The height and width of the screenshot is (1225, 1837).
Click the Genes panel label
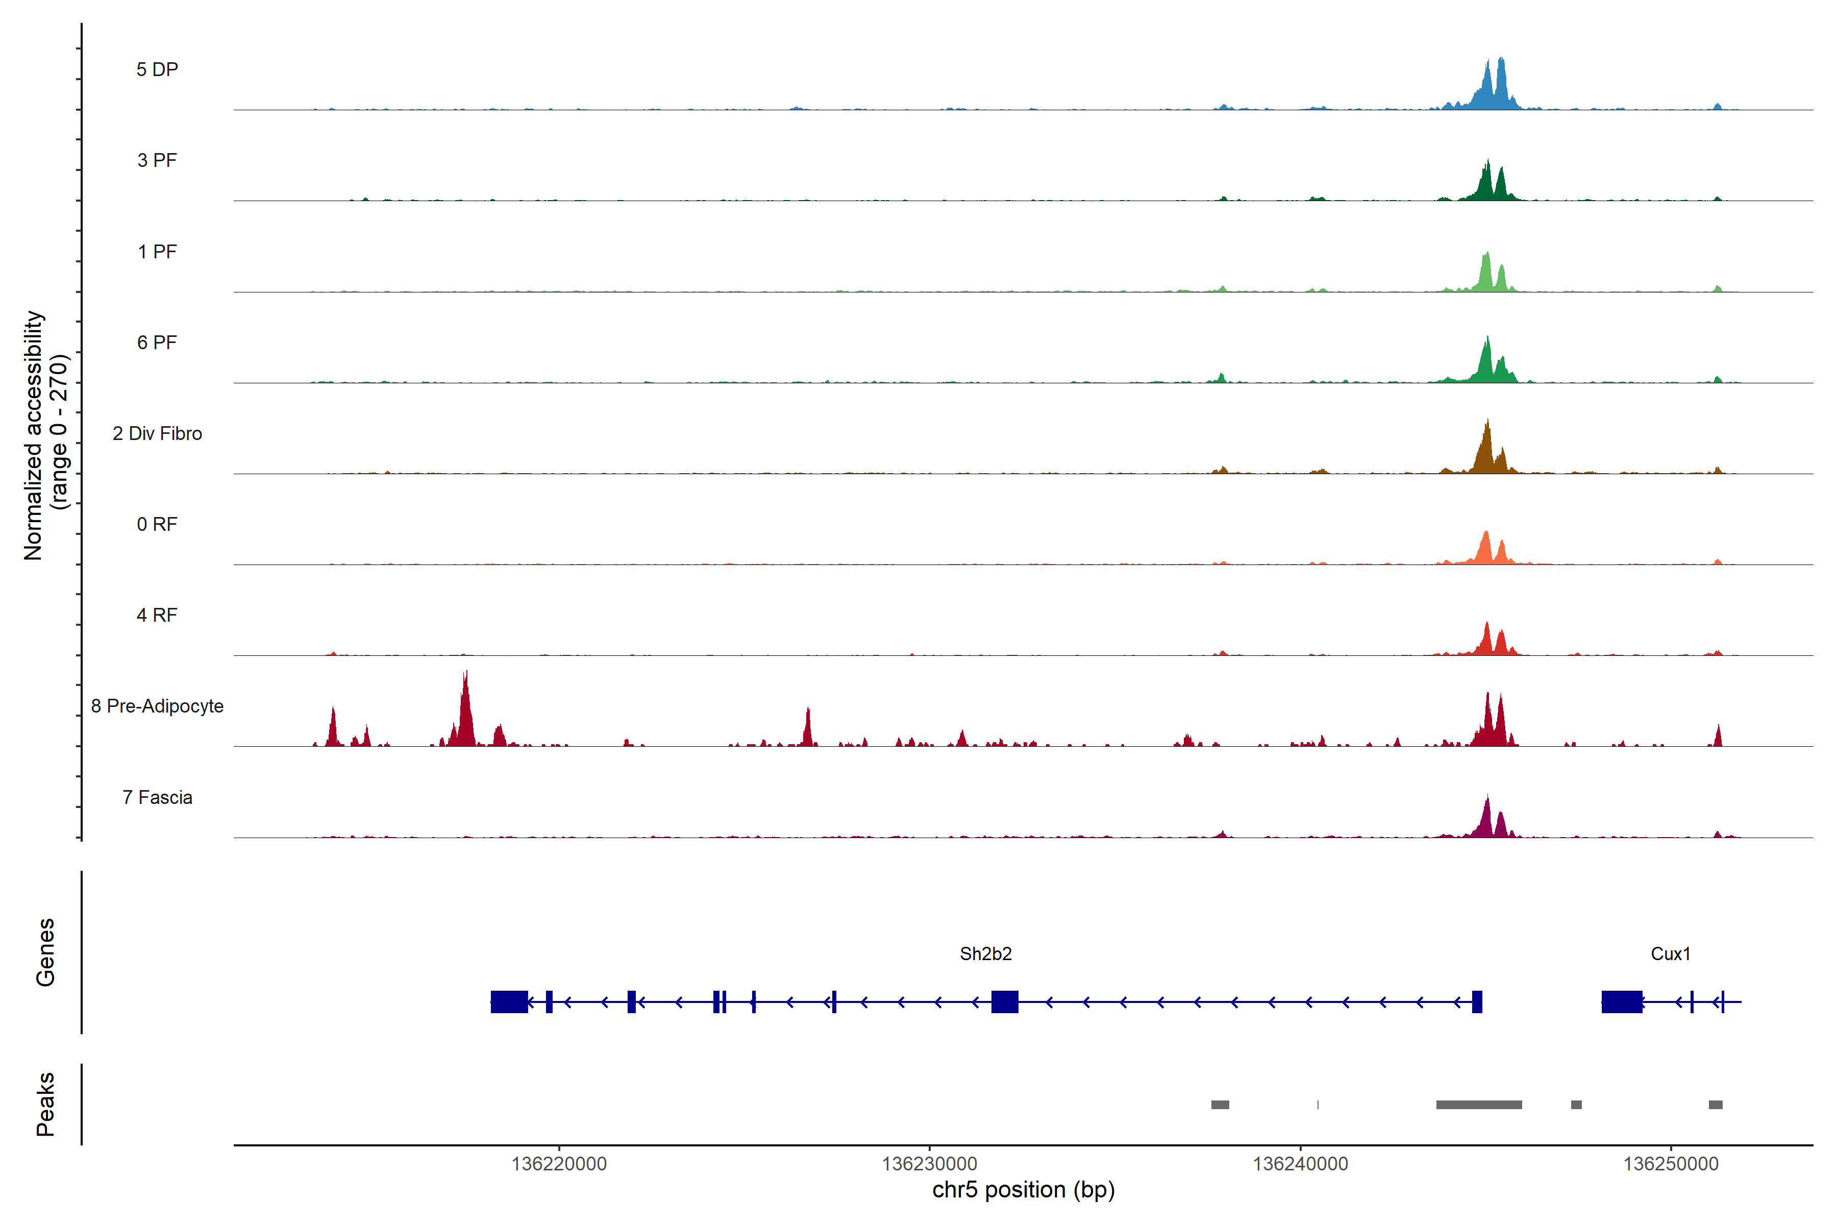pos(45,952)
